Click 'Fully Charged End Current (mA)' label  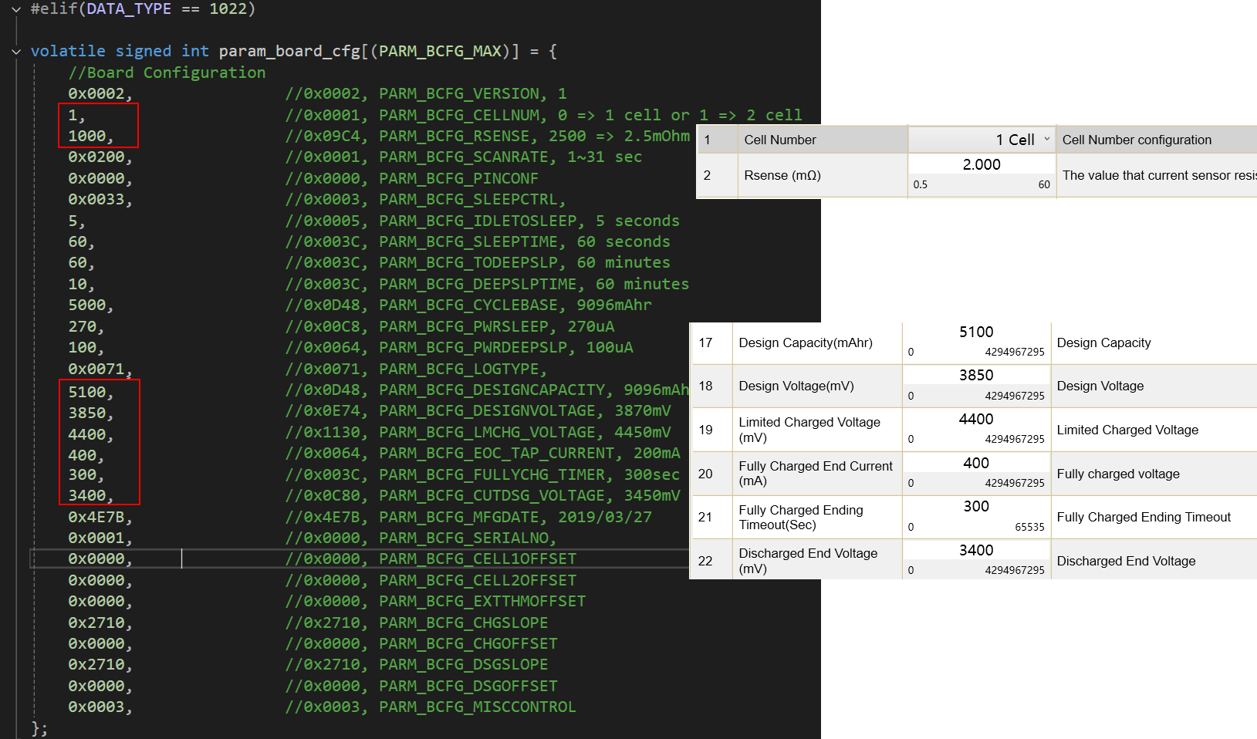click(x=816, y=474)
